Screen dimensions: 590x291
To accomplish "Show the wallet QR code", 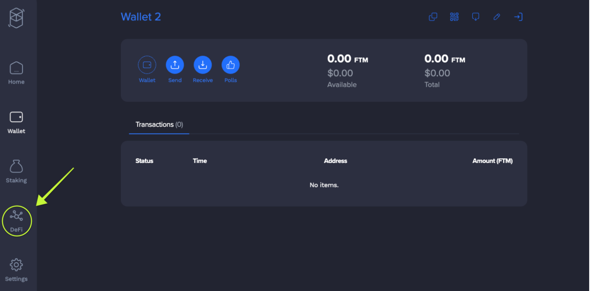I will [454, 17].
